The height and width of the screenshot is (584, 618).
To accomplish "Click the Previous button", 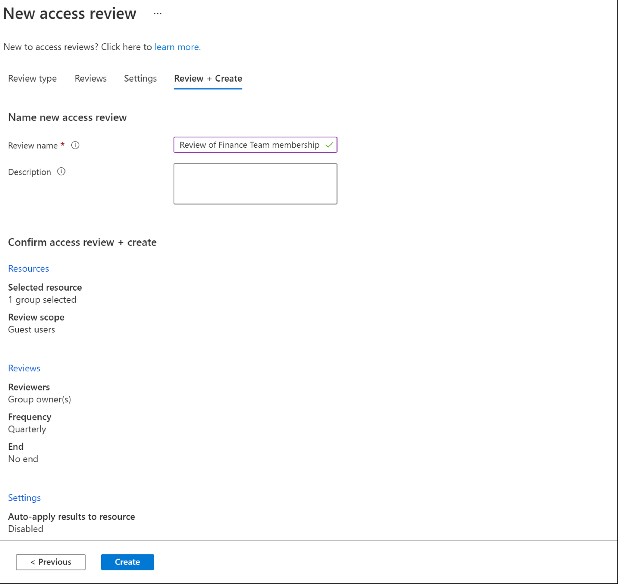I will (51, 561).
